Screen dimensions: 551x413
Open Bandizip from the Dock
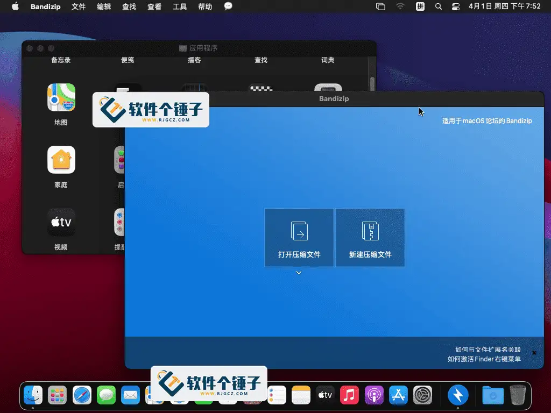click(458, 394)
